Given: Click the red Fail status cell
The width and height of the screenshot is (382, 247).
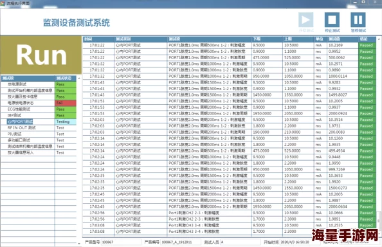Looking at the screenshot, I should point(66,103).
